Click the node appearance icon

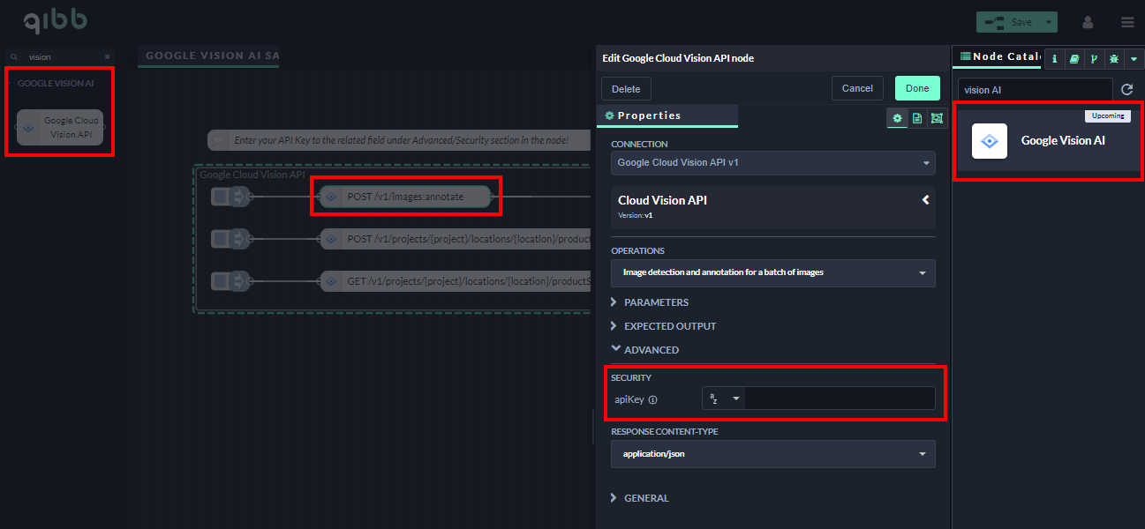point(937,118)
